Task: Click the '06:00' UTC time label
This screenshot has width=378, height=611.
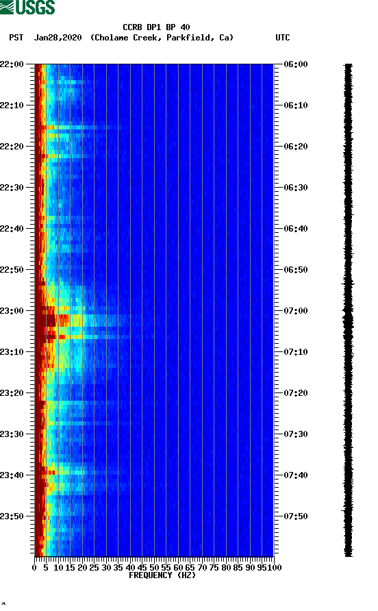Action: pos(296,64)
